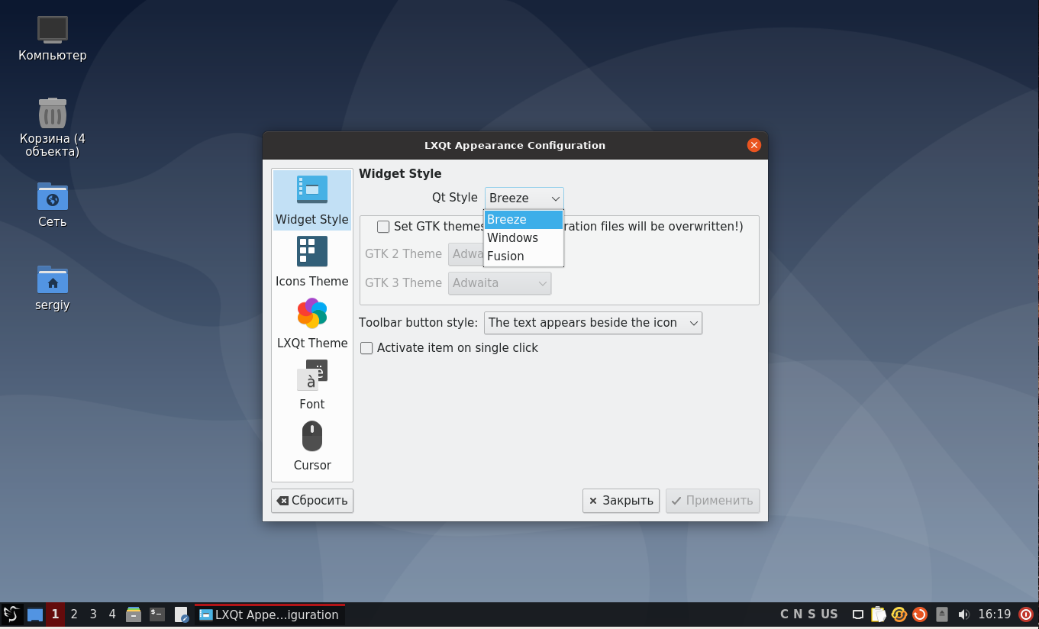Click the red power button tray icon
The width and height of the screenshot is (1039, 629).
1026,614
